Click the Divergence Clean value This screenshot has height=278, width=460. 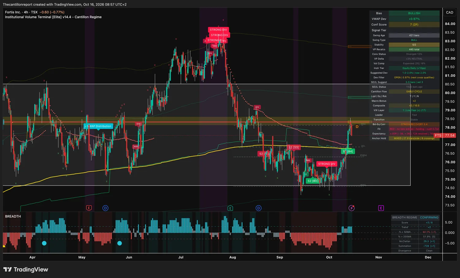(429, 251)
